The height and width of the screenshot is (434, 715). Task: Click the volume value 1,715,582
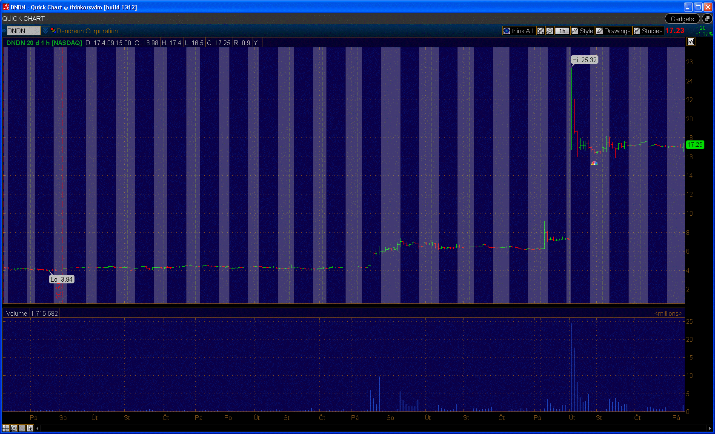44,314
